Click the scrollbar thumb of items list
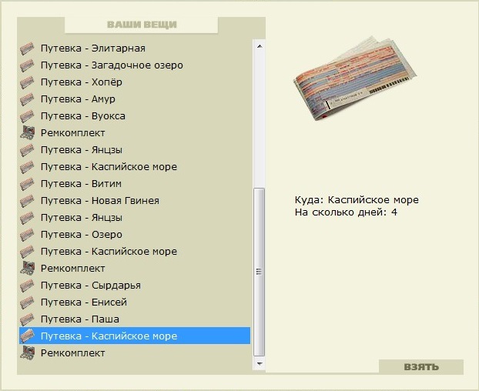The image size is (479, 391). click(260, 272)
